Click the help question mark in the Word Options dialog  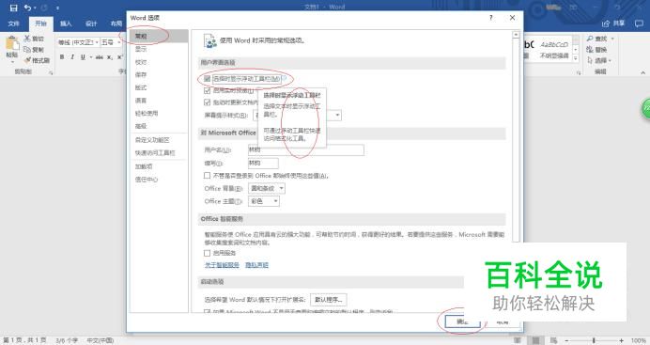(x=491, y=18)
